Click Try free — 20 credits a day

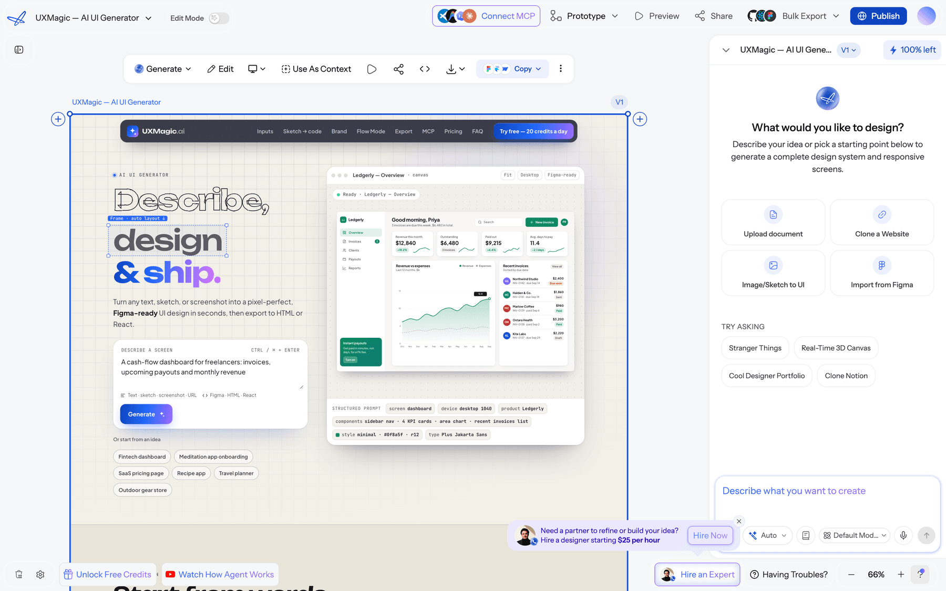[533, 131]
